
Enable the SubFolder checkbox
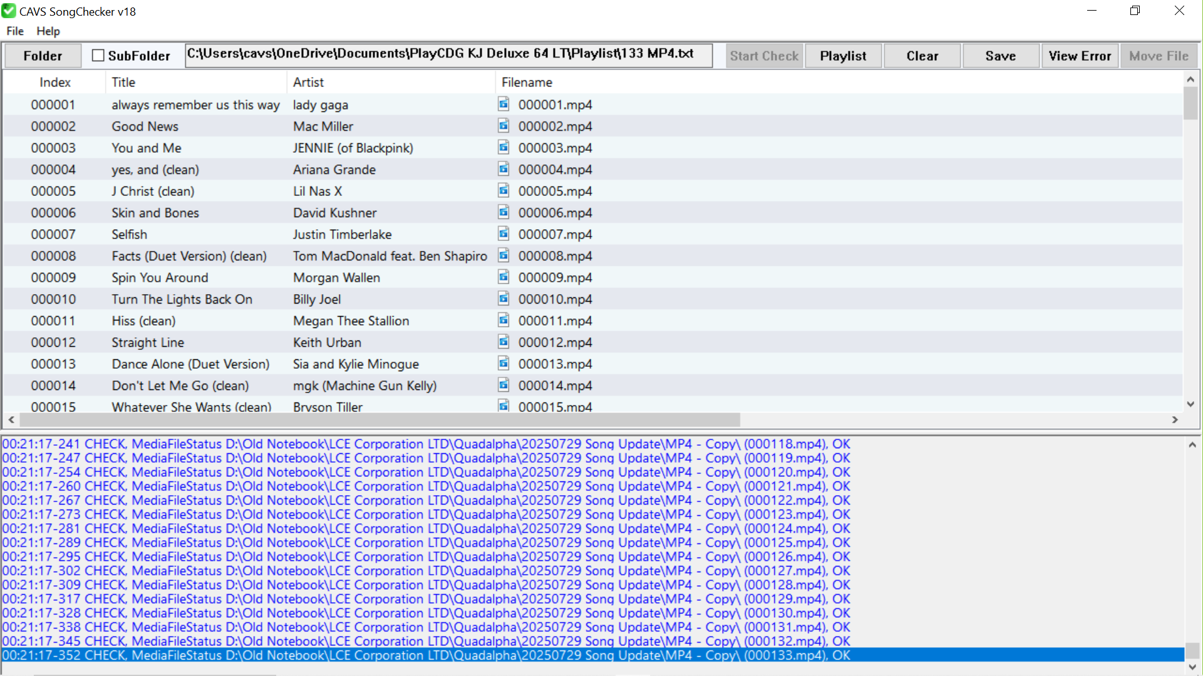click(98, 56)
